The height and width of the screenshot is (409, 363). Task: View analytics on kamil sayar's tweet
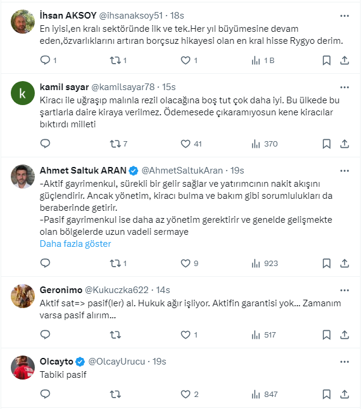pyautogui.click(x=256, y=144)
